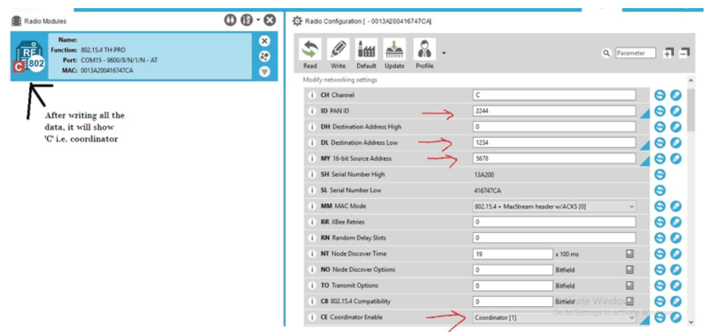705x335 pixels.
Task: Open calculator for NT Node Discover Time
Action: coord(629,254)
